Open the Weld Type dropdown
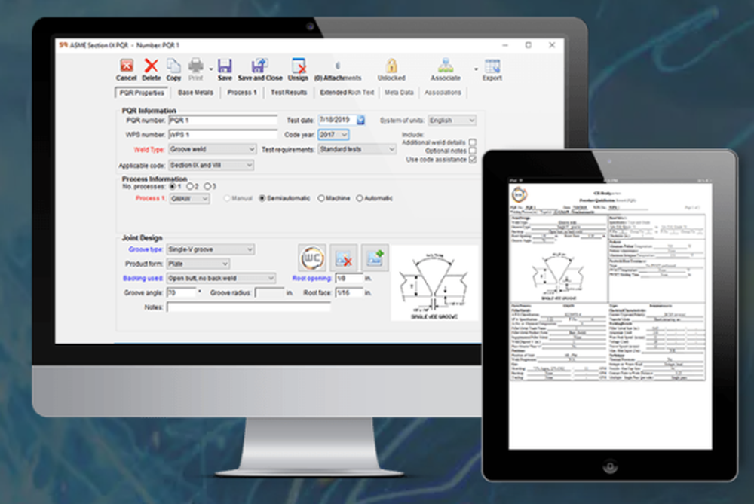 [212, 149]
